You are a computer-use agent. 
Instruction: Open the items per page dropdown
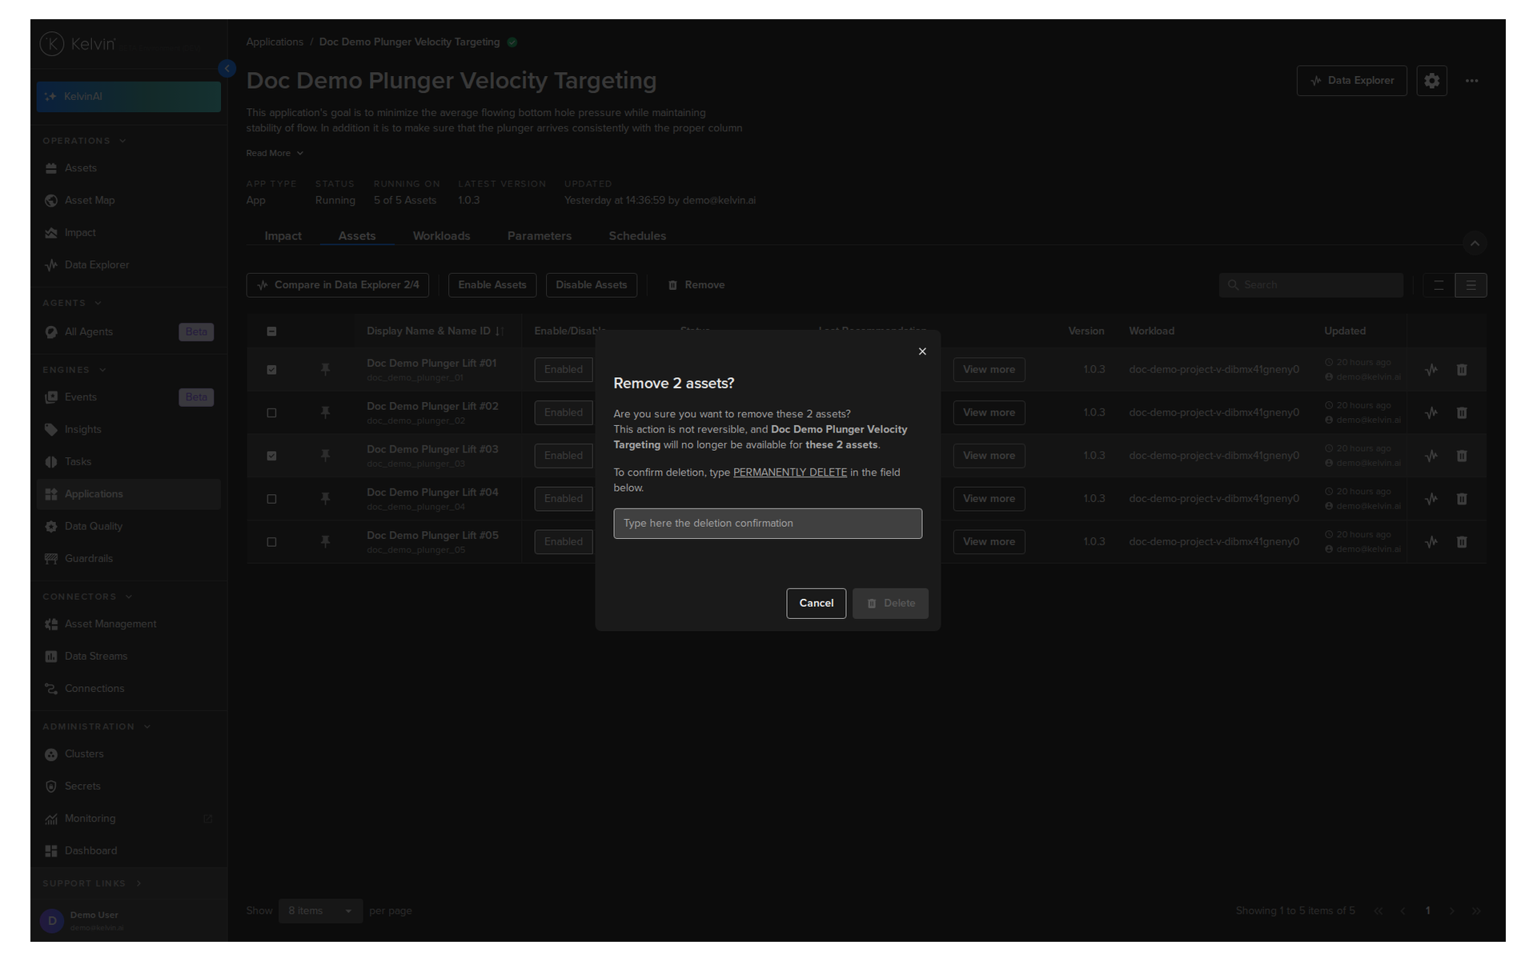320,911
